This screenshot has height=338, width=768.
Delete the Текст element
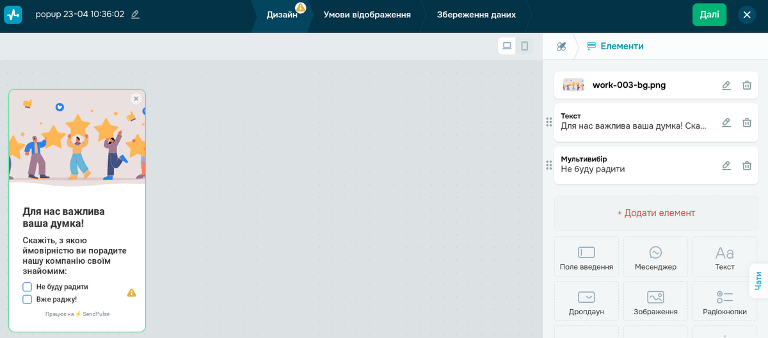click(747, 122)
